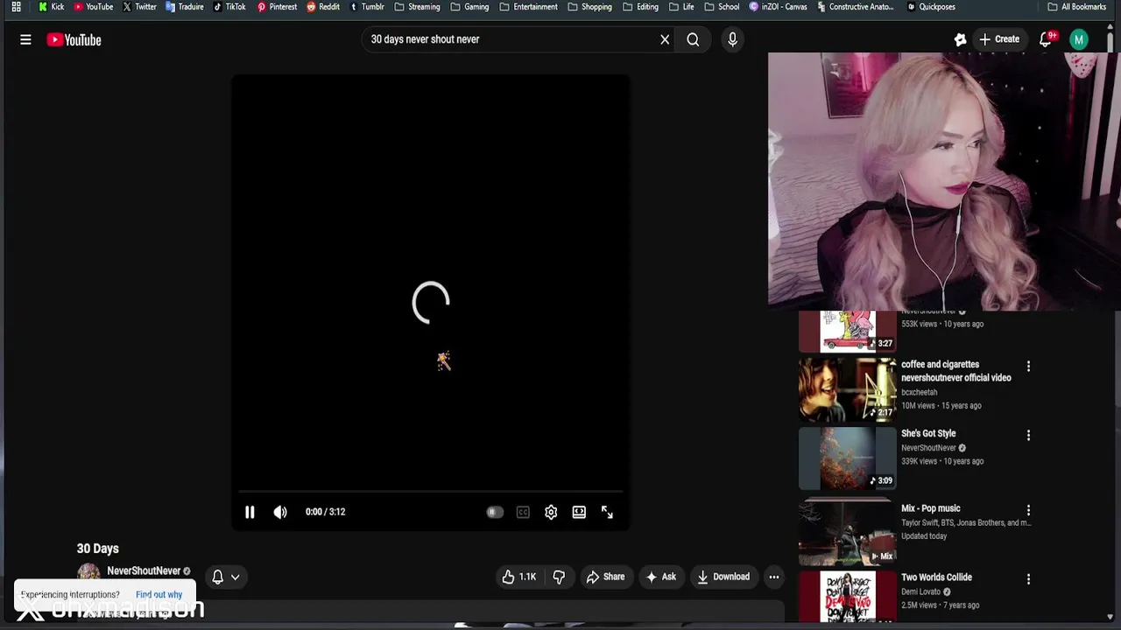Open the Tumblr bookmark
This screenshot has height=630, width=1121.
tap(367, 7)
